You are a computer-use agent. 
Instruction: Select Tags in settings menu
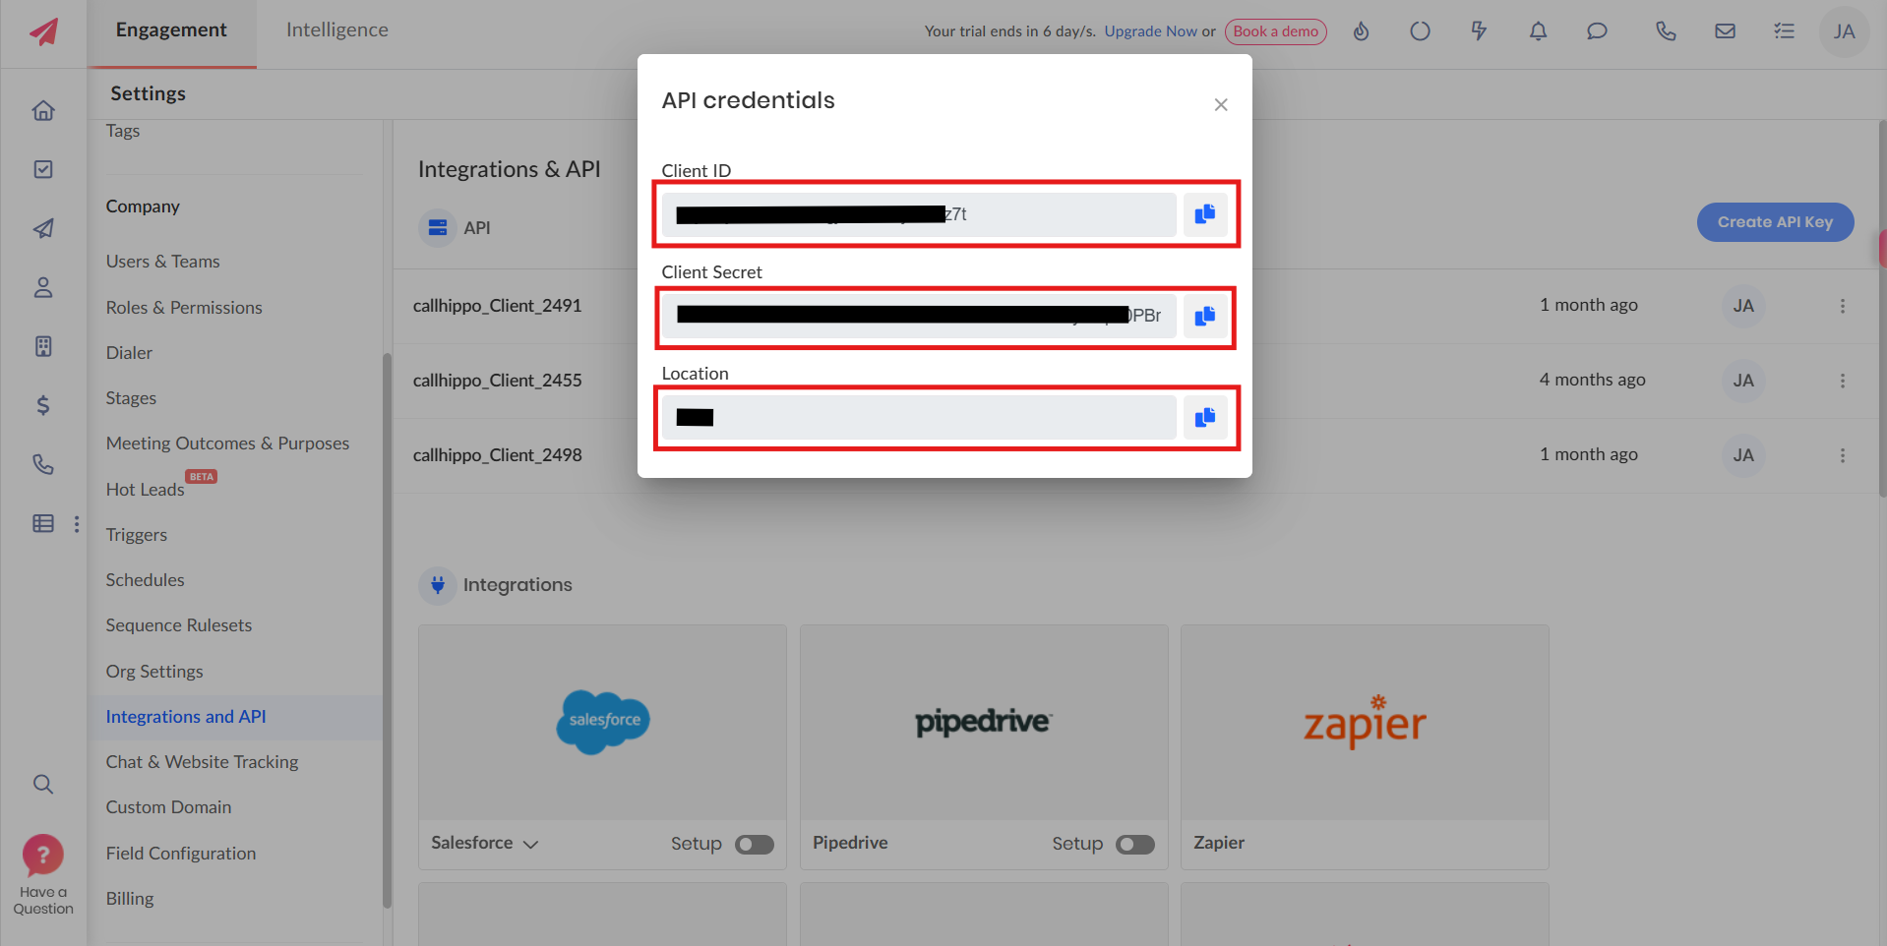point(123,131)
